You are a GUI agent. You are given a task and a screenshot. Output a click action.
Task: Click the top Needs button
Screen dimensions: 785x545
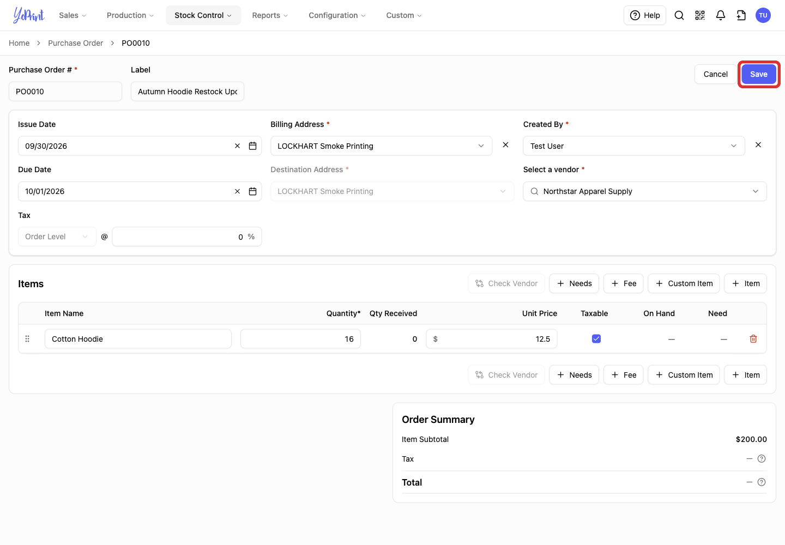pos(575,283)
